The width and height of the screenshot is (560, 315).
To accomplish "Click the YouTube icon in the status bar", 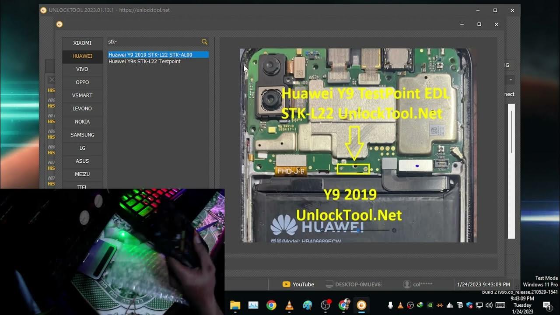I will 286,284.
